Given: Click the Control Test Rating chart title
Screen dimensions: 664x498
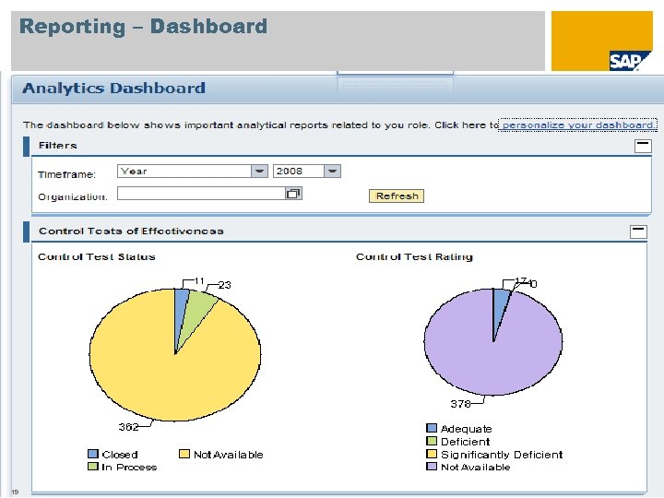Looking at the screenshot, I should [x=414, y=256].
